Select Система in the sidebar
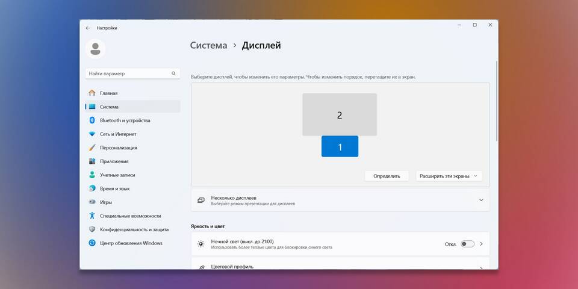The image size is (578, 289). coord(132,107)
